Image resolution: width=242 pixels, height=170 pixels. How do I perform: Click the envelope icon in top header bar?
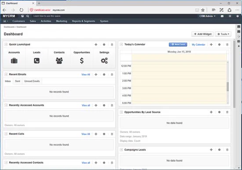(222, 16)
